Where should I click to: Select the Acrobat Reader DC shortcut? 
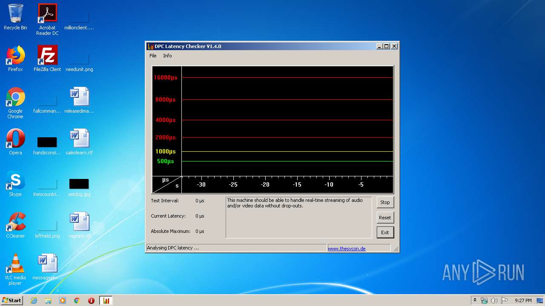[x=47, y=19]
